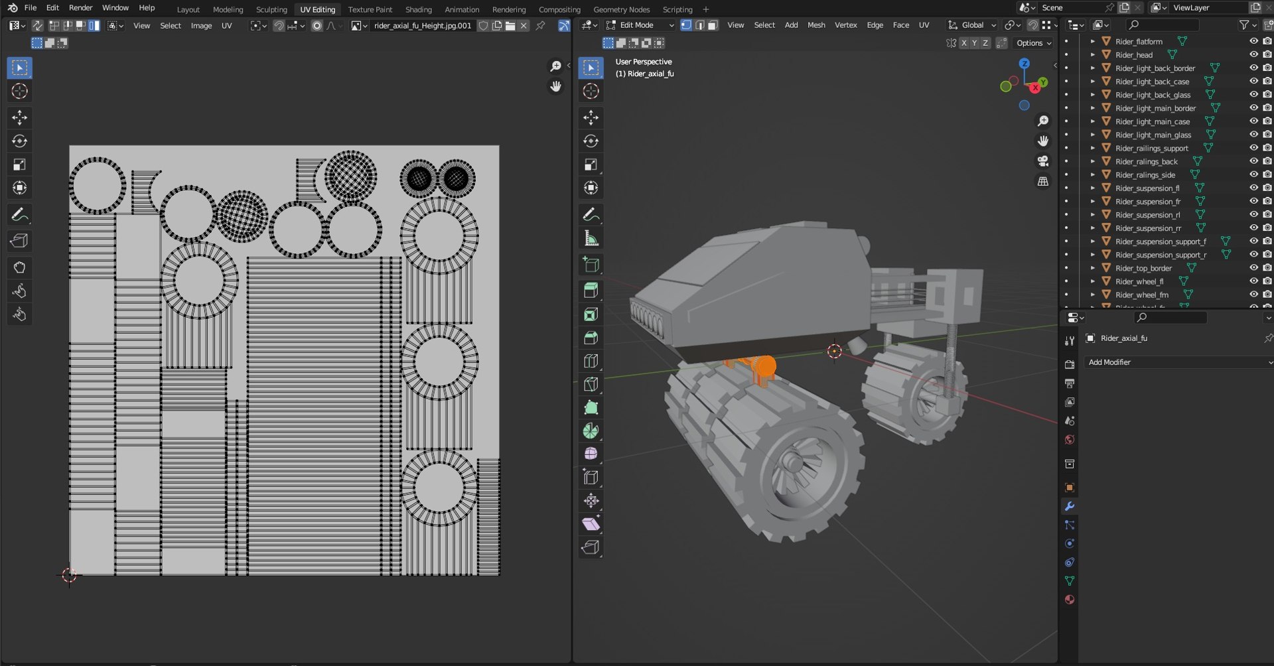Select the Annotate tool in UV editor
This screenshot has width=1274, height=666.
19,214
